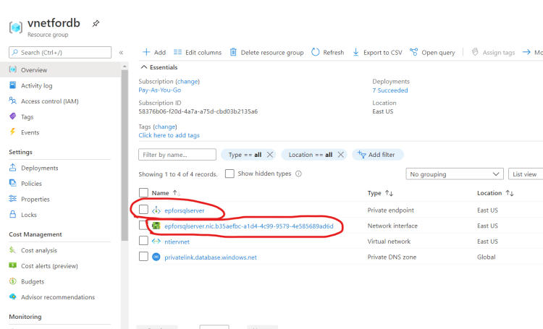Viewport: 543px width, 329px height.
Task: Click the Edit columns icon
Action: pyautogui.click(x=177, y=52)
